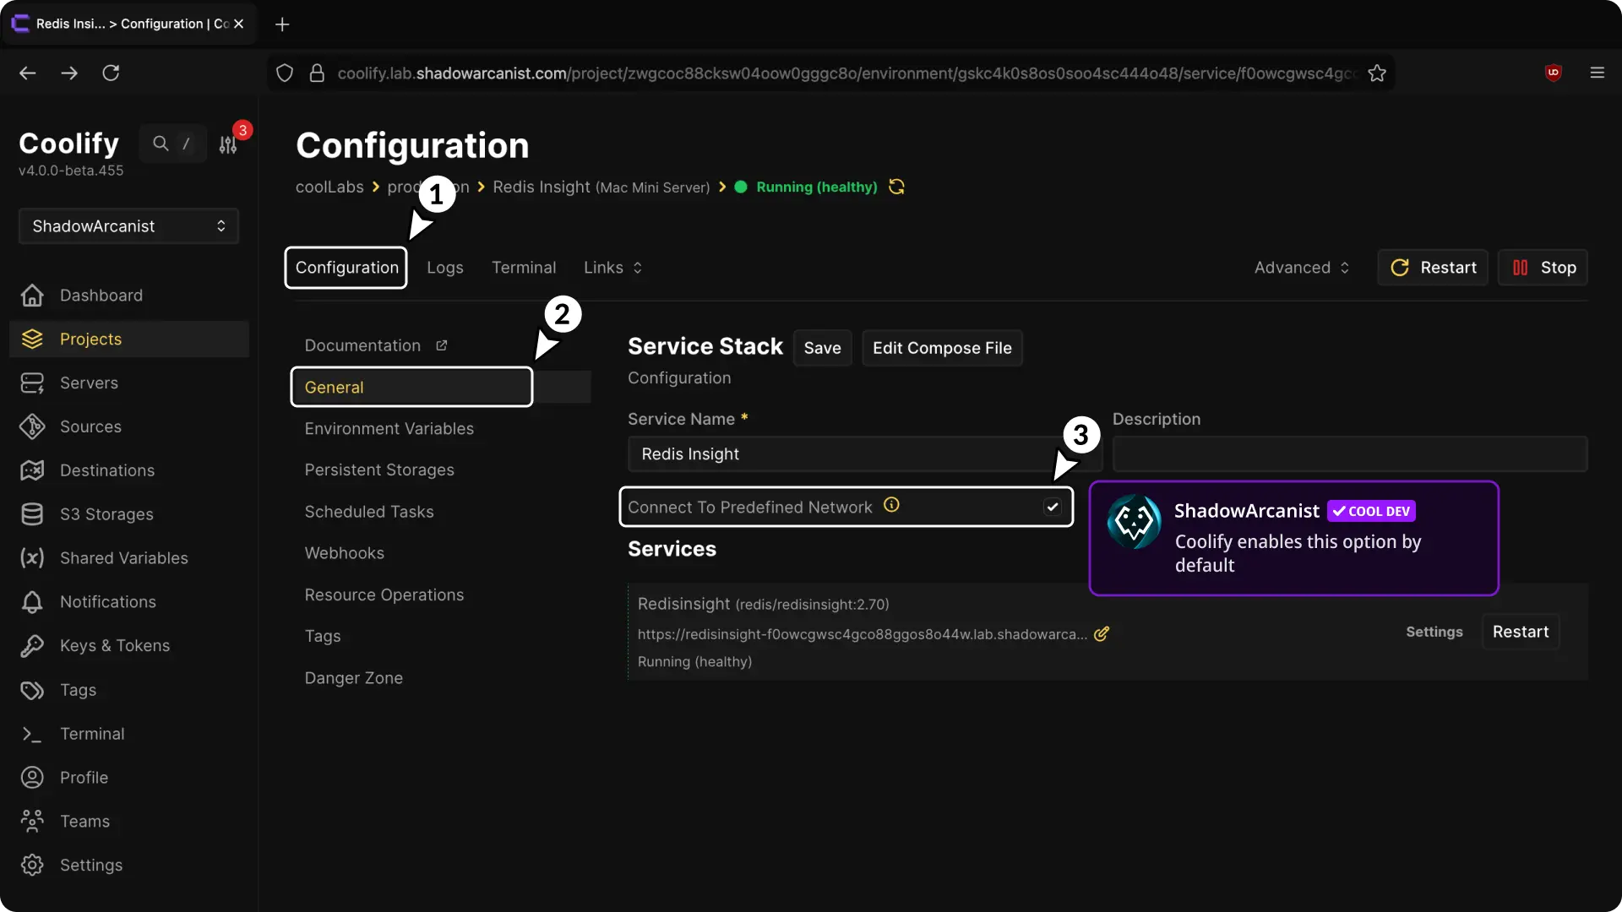Toggle Connect To Predefined Network checkbox
The width and height of the screenshot is (1622, 912).
click(x=1052, y=507)
